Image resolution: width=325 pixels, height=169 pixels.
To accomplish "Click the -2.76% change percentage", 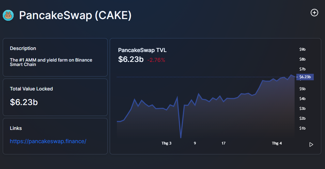I will (156, 60).
